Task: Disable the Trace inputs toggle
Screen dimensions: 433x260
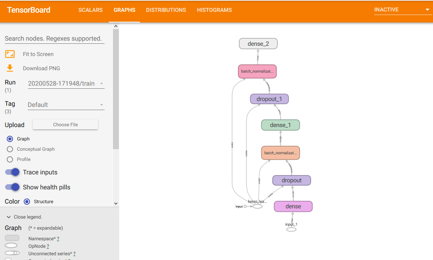Action: [x=12, y=172]
